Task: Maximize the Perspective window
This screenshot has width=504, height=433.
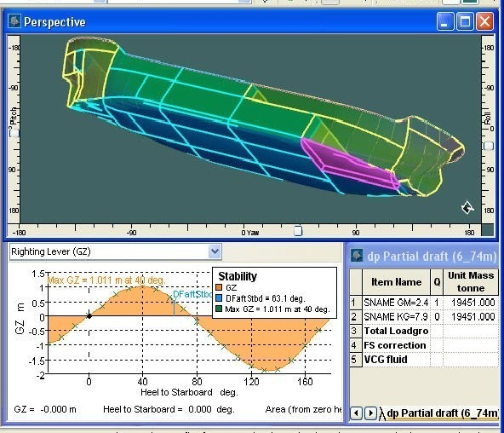Action: (465, 21)
